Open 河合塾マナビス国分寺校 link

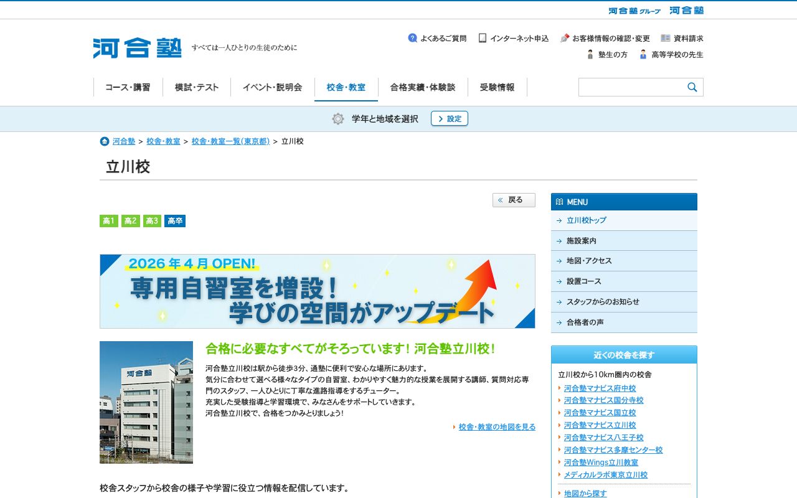tap(604, 400)
